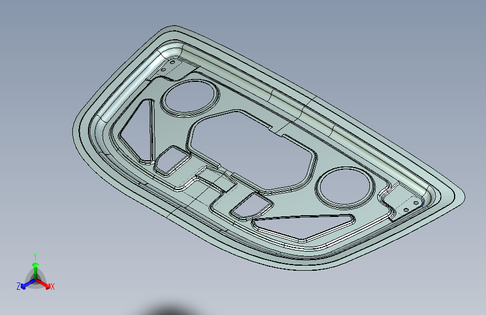Select the lower-right circular opening on the panel
Image resolution: width=486 pixels, height=315 pixels.
coord(345,187)
